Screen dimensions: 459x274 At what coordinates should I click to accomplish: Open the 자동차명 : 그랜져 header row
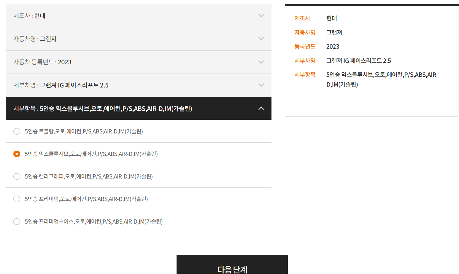coord(139,39)
